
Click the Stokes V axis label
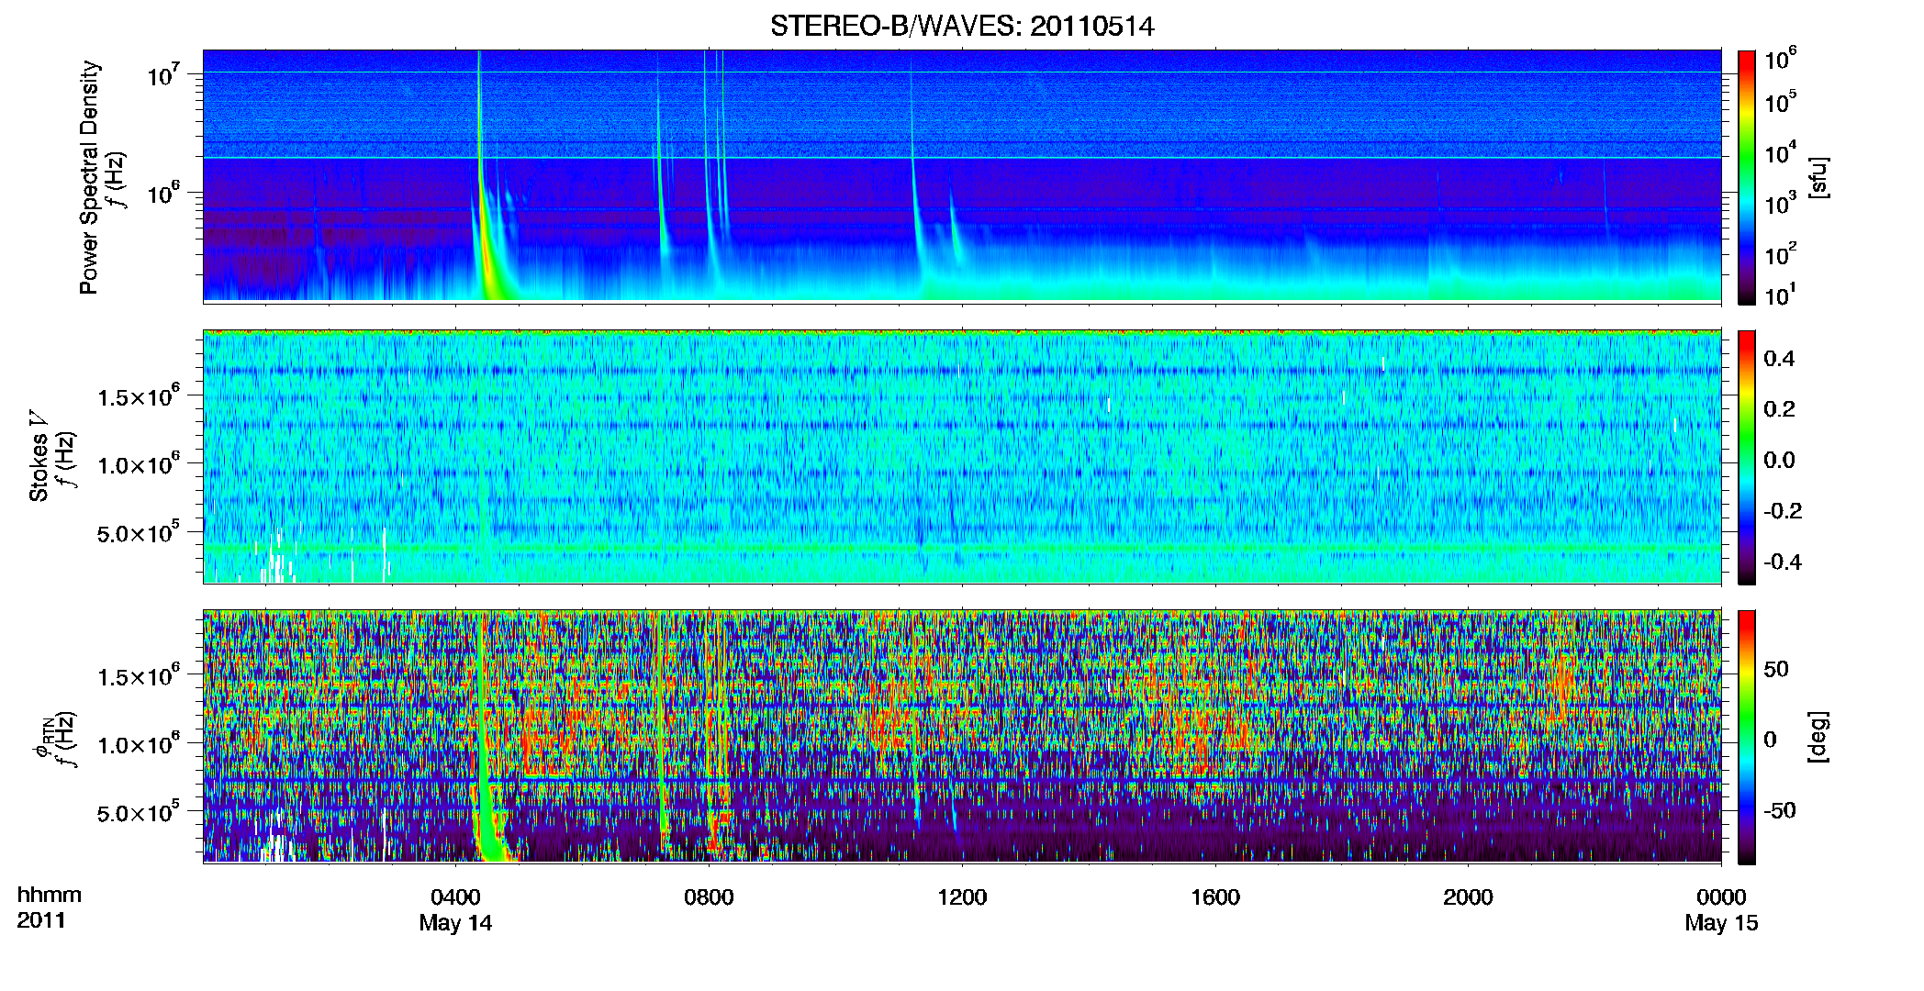[x=39, y=456]
